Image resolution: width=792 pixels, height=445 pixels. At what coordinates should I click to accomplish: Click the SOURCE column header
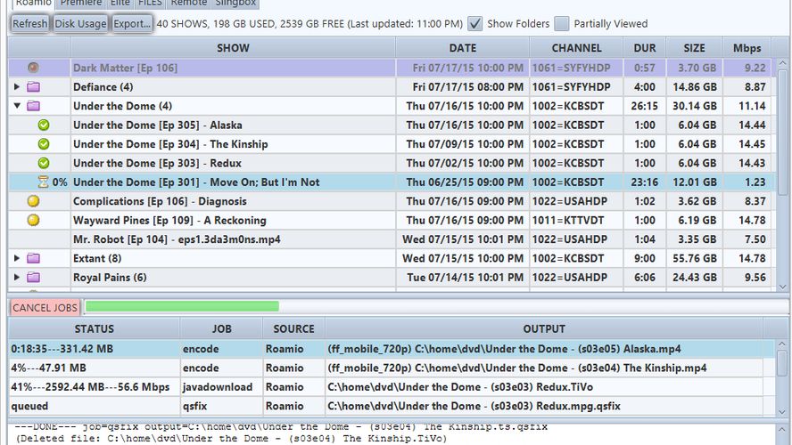(x=293, y=328)
